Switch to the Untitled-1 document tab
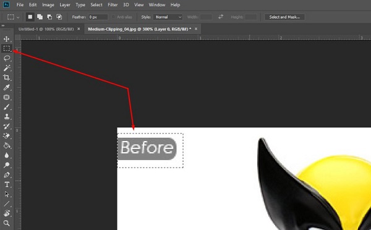This screenshot has width=371, height=230. 46,29
